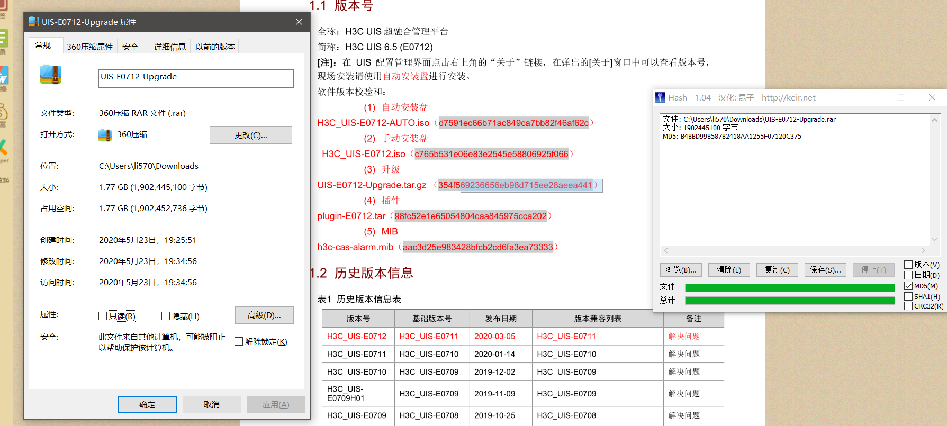947x426 pixels.
Task: Click 清除(L) in the Hash window
Action: (x=729, y=270)
